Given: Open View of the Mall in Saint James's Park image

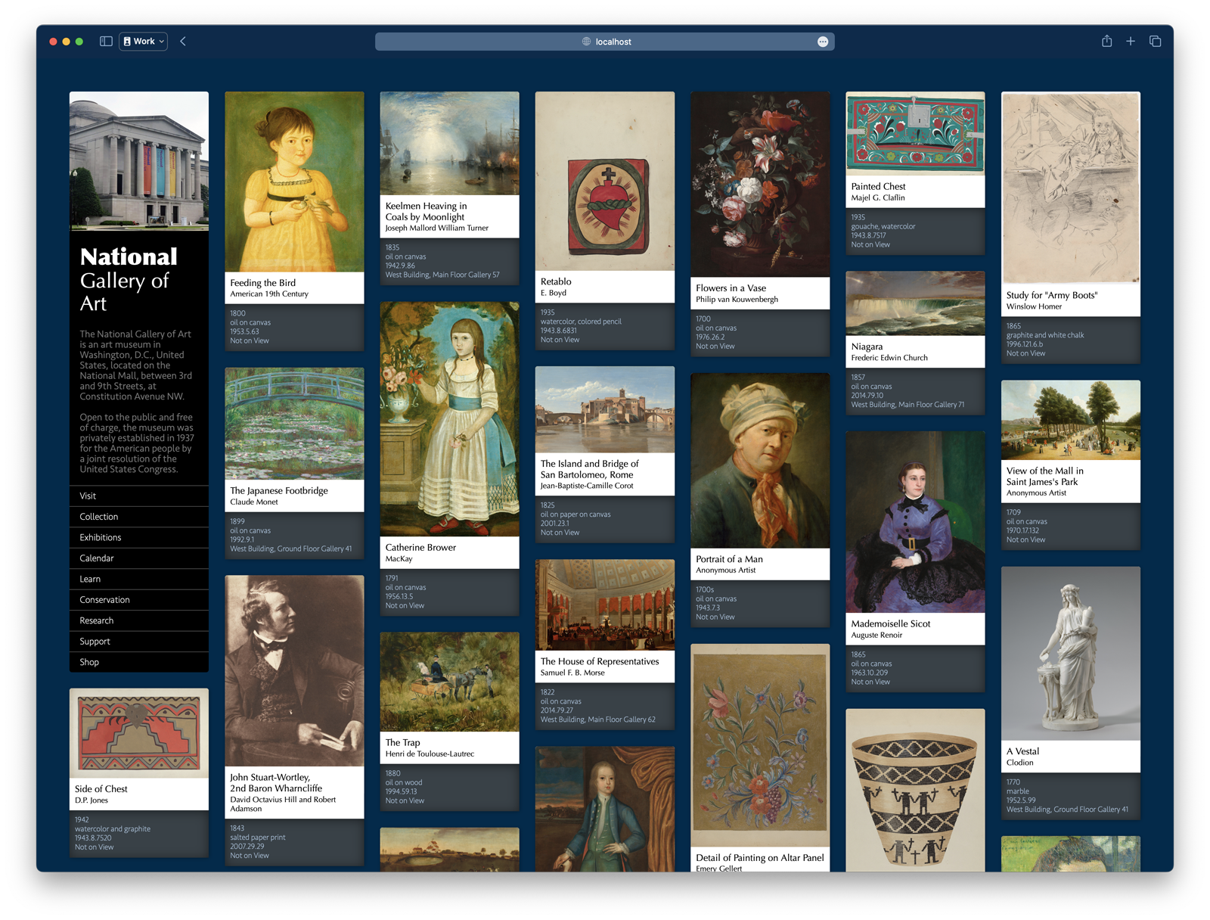Looking at the screenshot, I should (1071, 420).
